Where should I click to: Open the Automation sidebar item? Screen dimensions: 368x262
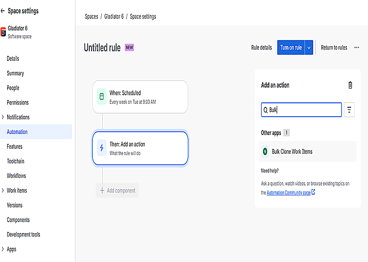[17, 132]
